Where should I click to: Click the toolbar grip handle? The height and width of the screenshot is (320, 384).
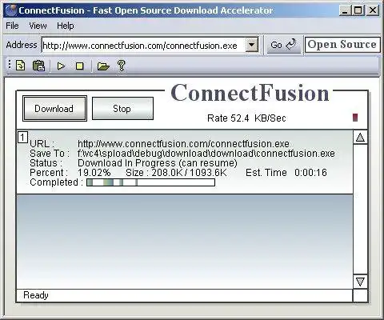click(10, 65)
